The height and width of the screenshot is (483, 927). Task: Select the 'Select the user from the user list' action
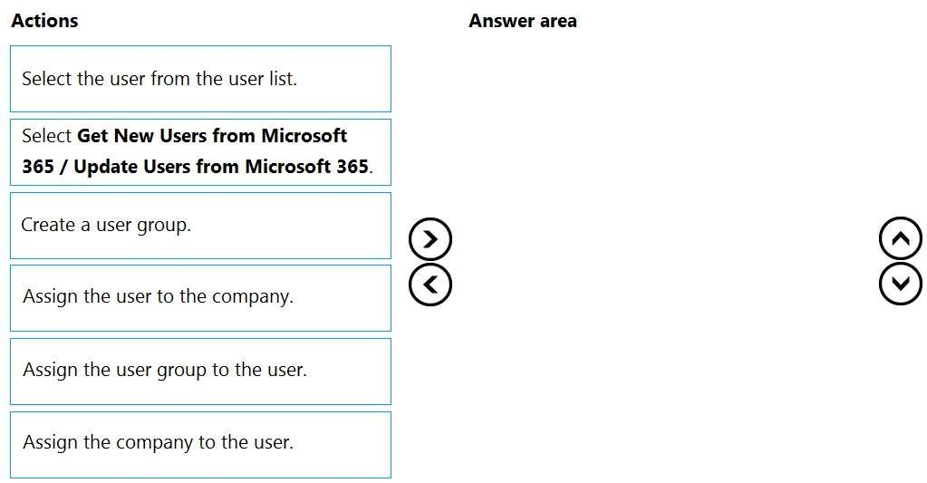pyautogui.click(x=200, y=79)
